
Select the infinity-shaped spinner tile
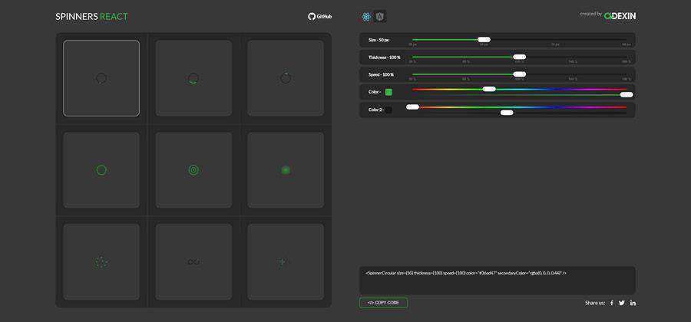(193, 262)
